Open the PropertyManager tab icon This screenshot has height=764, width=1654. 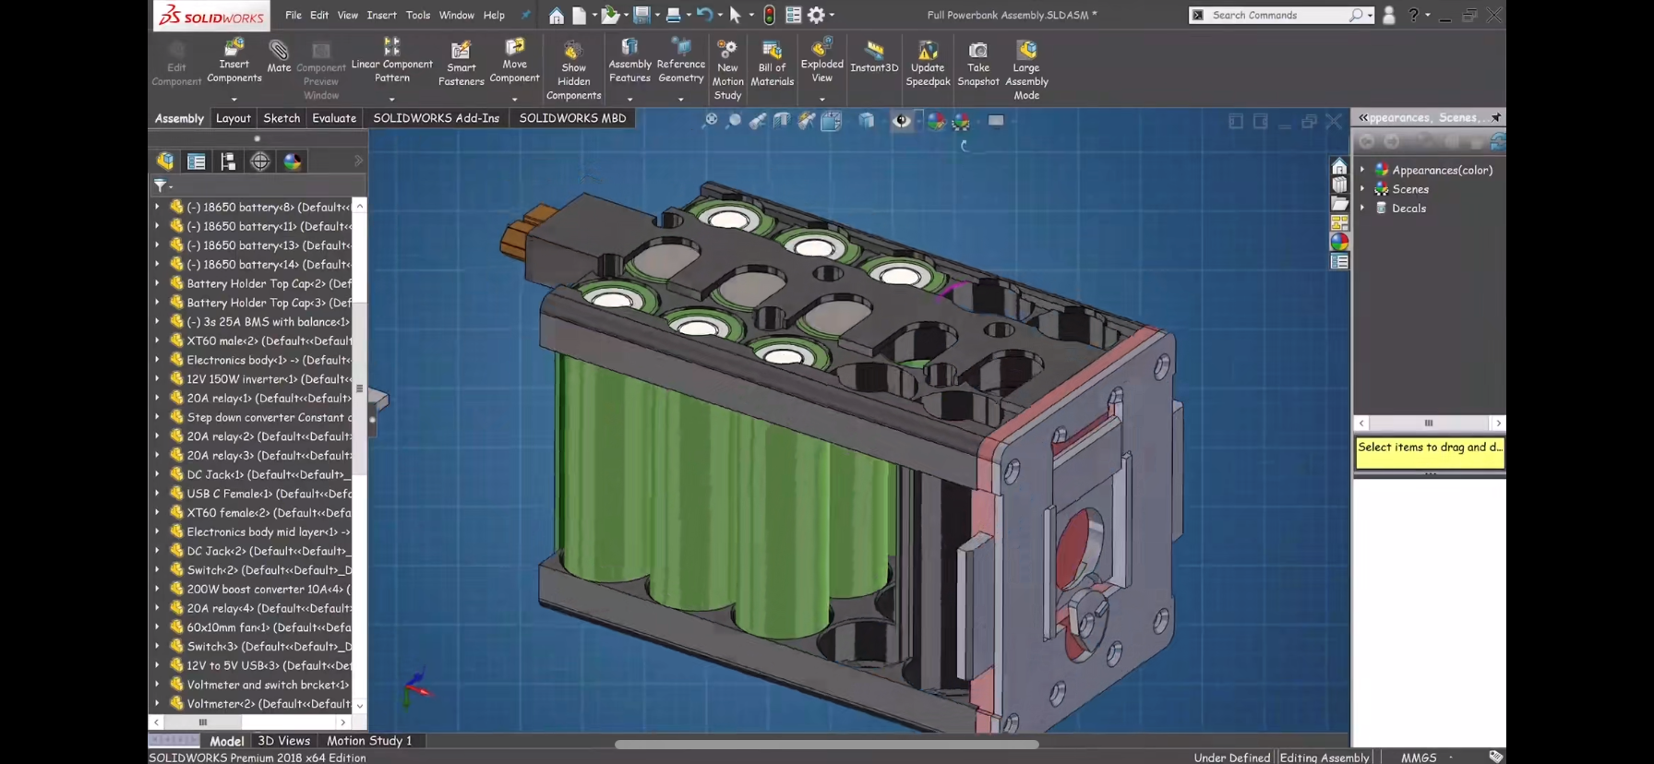pos(197,161)
